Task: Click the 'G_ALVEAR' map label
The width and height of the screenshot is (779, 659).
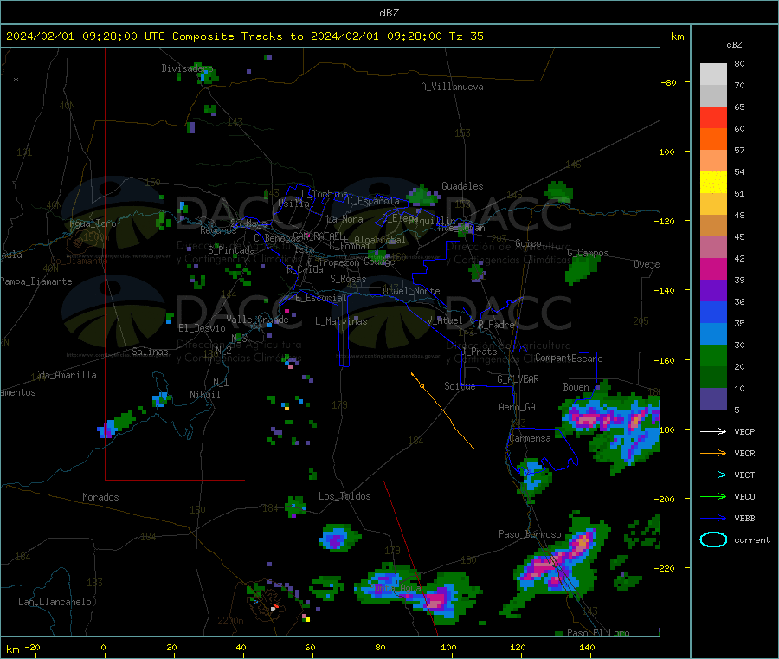Action: (x=518, y=379)
